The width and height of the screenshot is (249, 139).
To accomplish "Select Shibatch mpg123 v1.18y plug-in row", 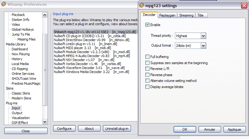I will [x=95, y=32].
